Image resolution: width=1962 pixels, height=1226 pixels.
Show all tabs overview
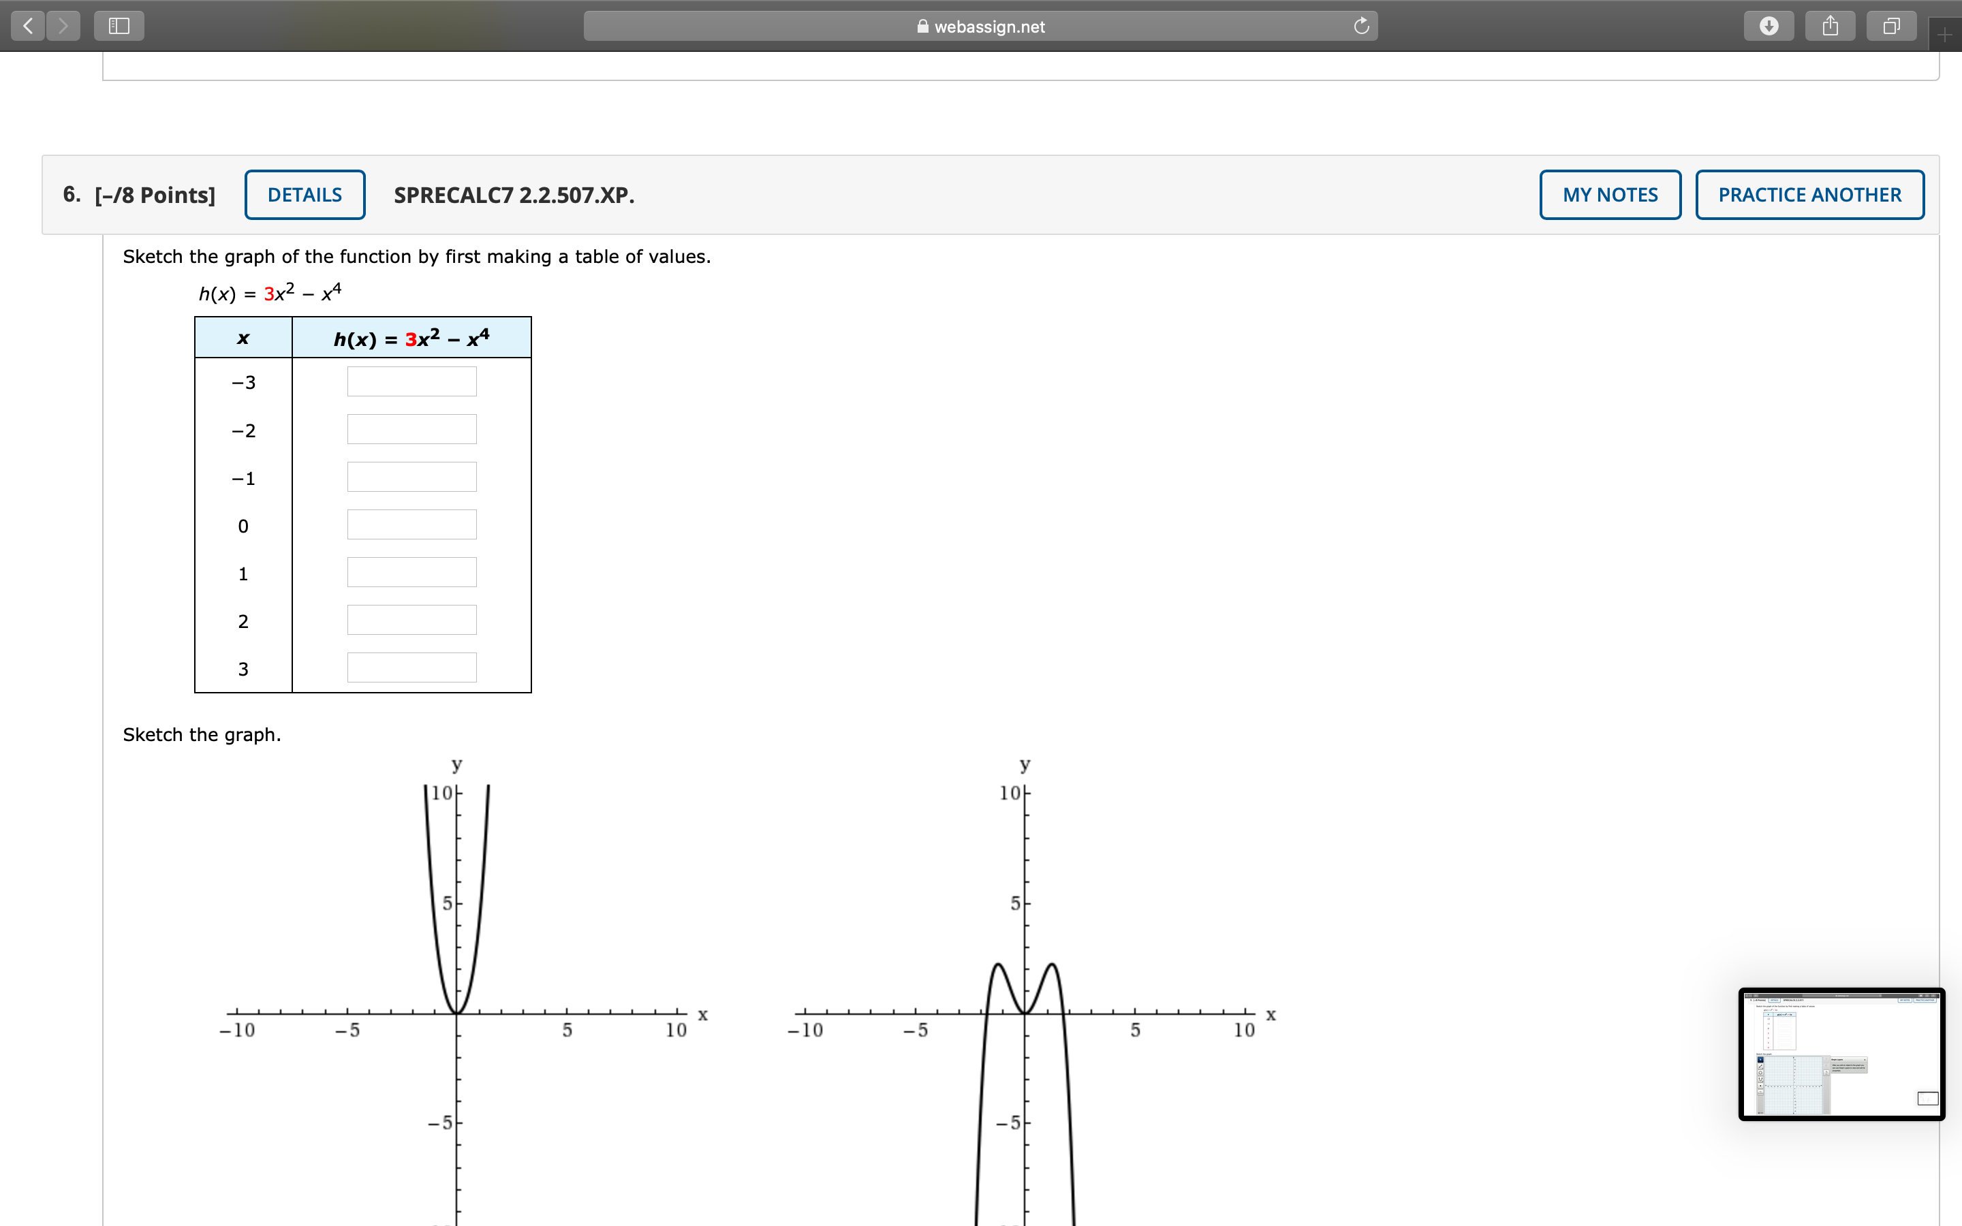tap(1890, 26)
